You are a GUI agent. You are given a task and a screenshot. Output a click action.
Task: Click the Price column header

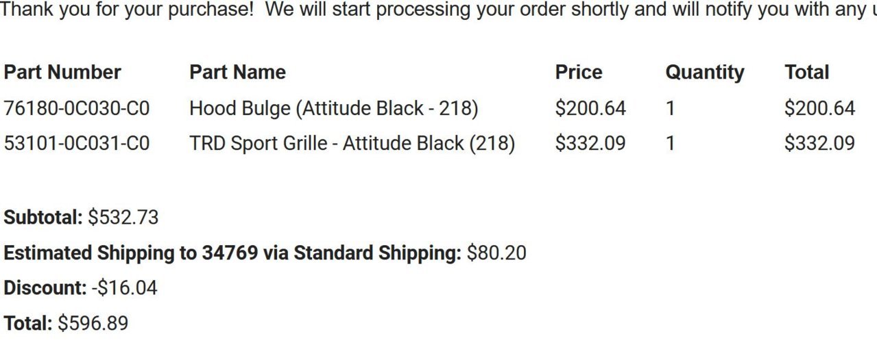pyautogui.click(x=579, y=73)
